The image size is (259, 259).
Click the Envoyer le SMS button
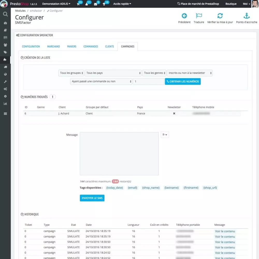tap(92, 198)
